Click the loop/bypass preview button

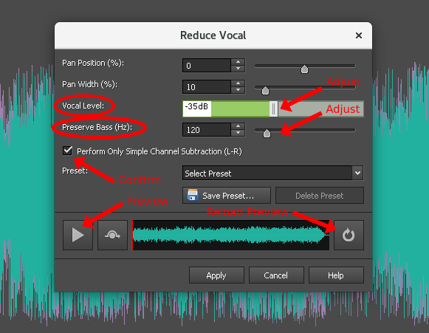[x=112, y=235]
